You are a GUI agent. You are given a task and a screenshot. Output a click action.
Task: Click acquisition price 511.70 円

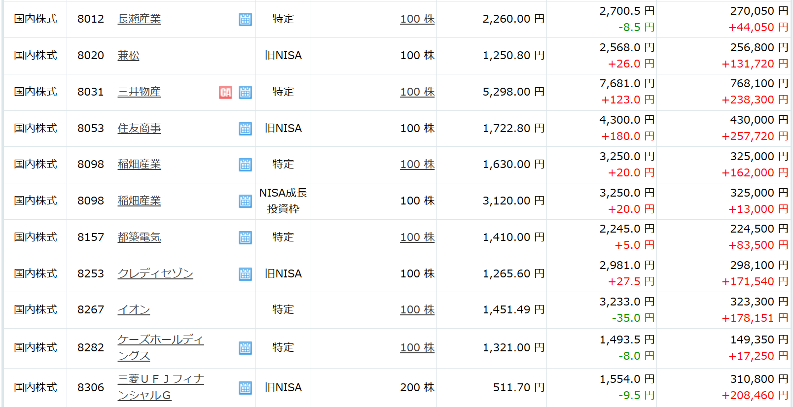pos(519,387)
